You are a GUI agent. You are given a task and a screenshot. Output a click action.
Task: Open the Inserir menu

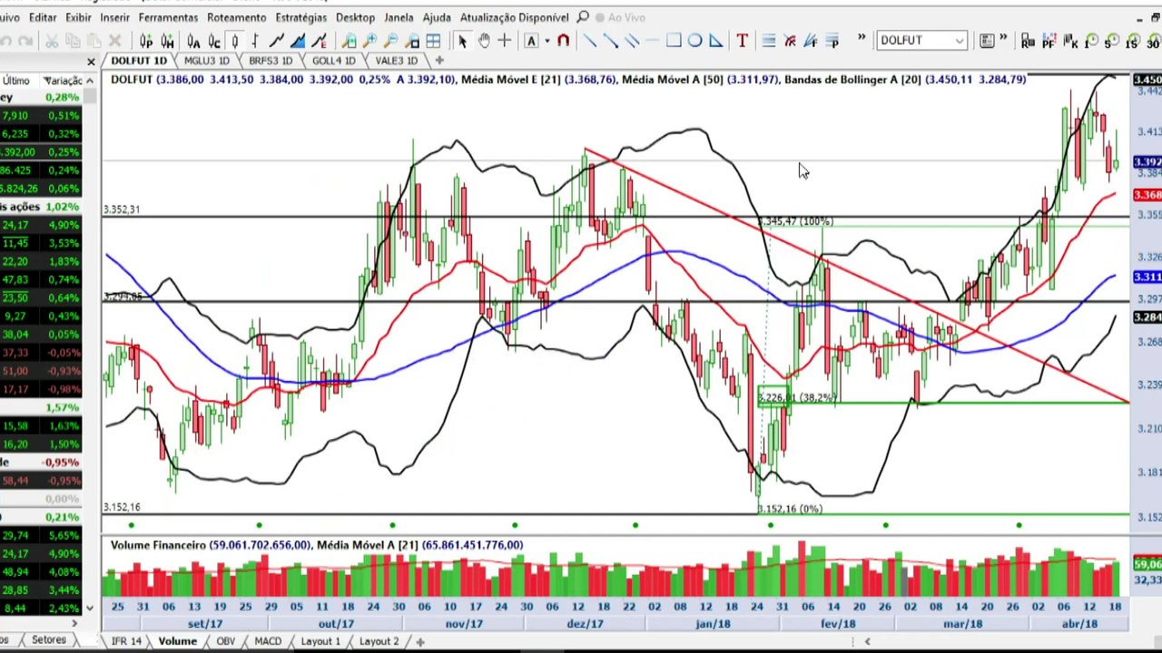pos(114,17)
